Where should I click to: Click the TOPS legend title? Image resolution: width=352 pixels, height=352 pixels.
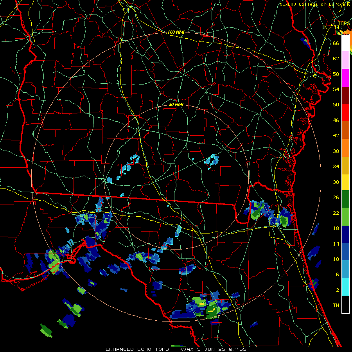tap(344, 23)
